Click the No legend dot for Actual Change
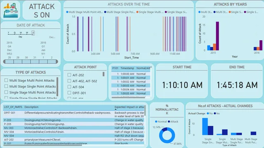Viewport: 264px width, 148px height. coord(208,113)
